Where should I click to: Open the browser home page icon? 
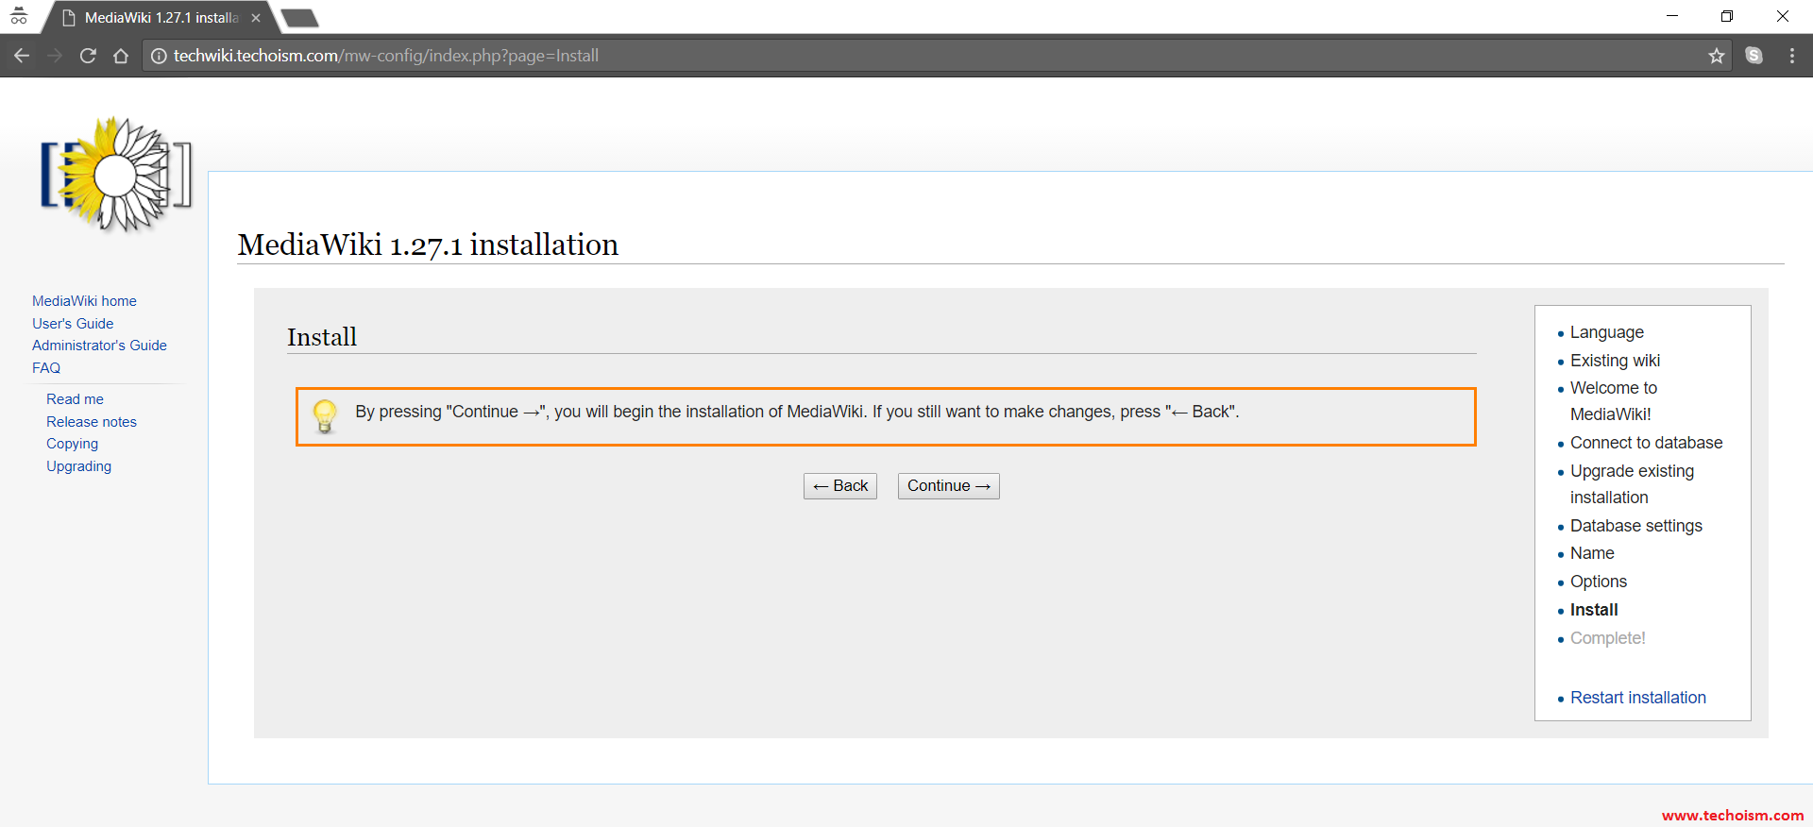(x=121, y=56)
